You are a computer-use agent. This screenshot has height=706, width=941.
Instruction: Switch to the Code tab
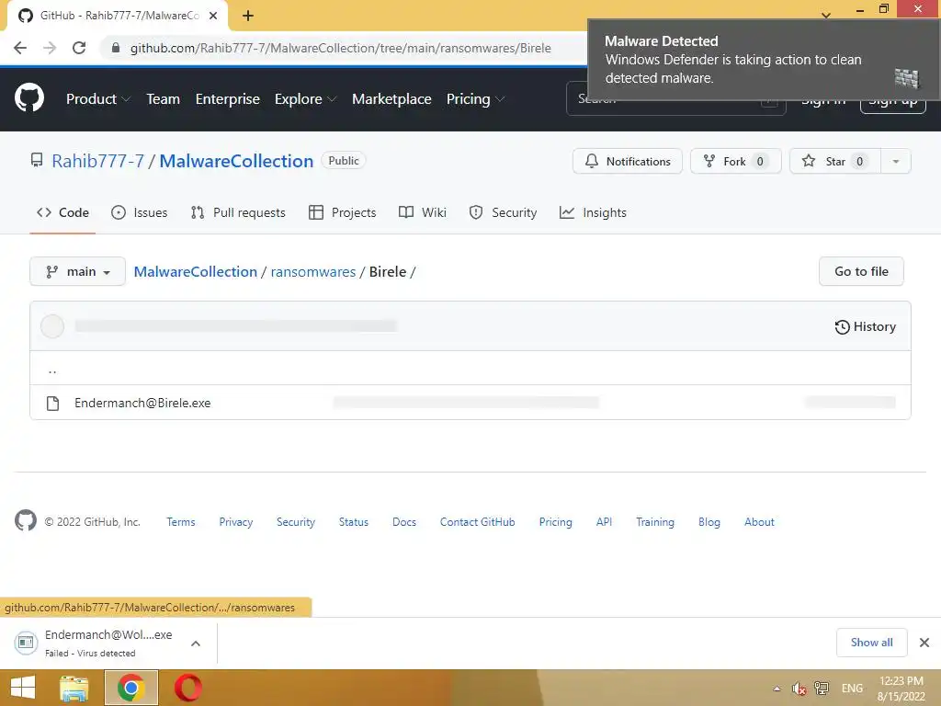(x=62, y=212)
